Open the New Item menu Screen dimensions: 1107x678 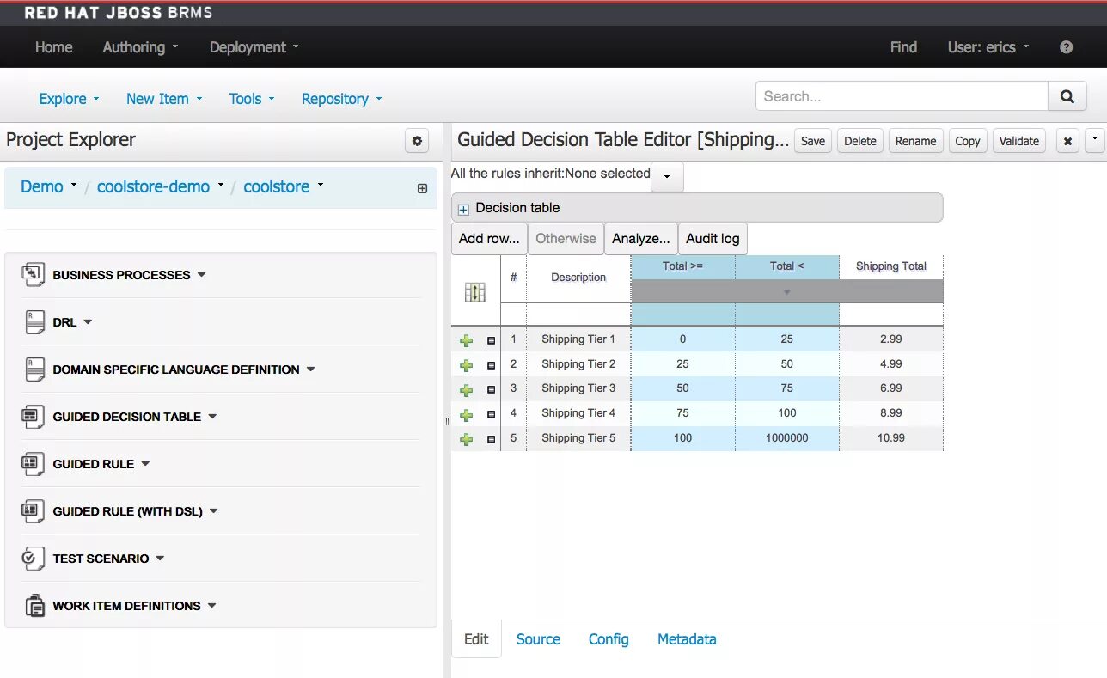(164, 99)
